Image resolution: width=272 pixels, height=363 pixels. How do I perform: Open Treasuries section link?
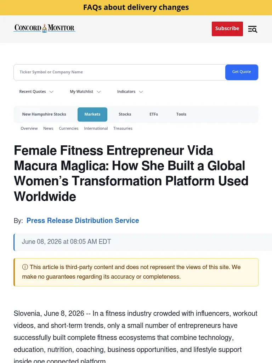coord(123,128)
